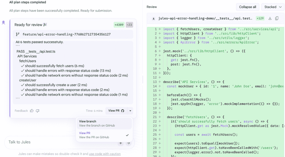Click 'Ready for review' heading
This screenshot has height=157, width=285.
pos(28,25)
